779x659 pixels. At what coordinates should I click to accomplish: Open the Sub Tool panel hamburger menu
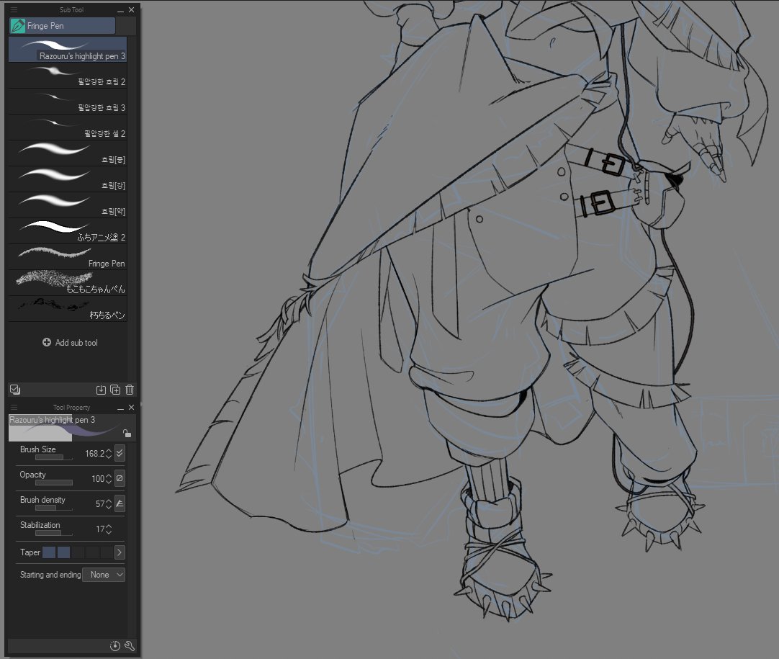[x=14, y=9]
